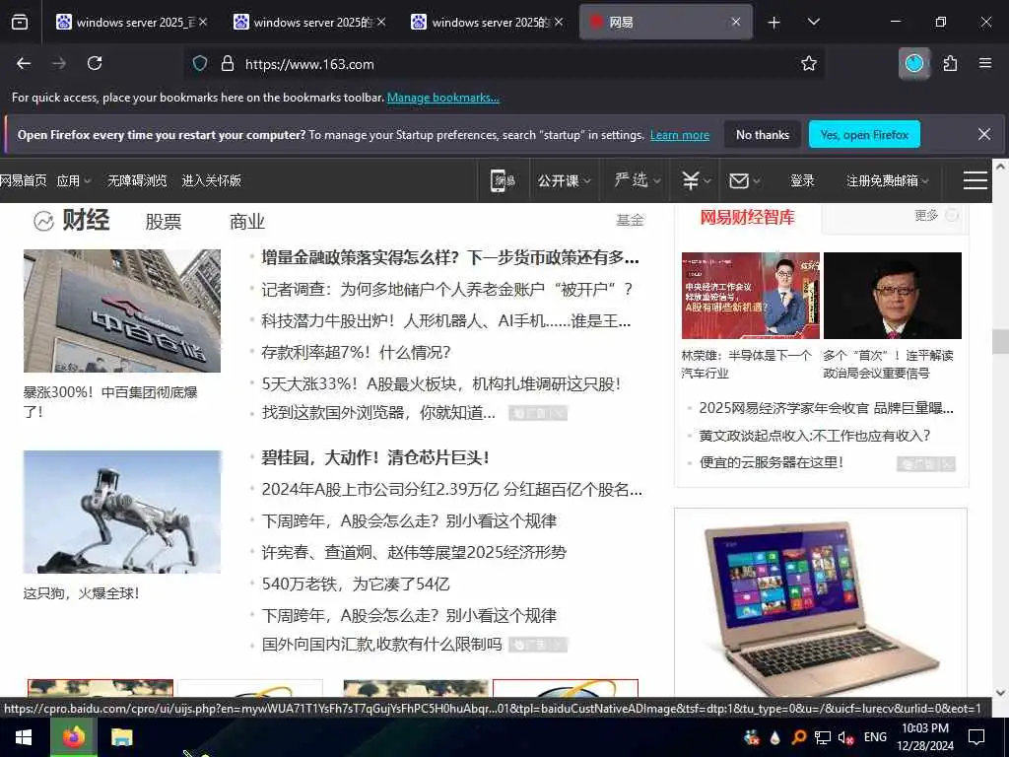Open headline 碧桂园，大动作！清仓芯片巨头！
Viewport: 1009px width, 757px height.
375,457
